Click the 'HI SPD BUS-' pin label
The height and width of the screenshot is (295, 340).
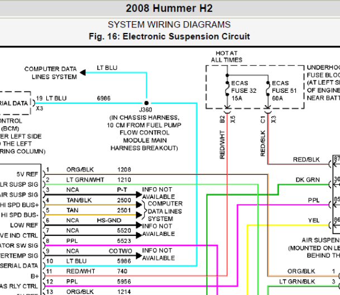tap(20, 215)
